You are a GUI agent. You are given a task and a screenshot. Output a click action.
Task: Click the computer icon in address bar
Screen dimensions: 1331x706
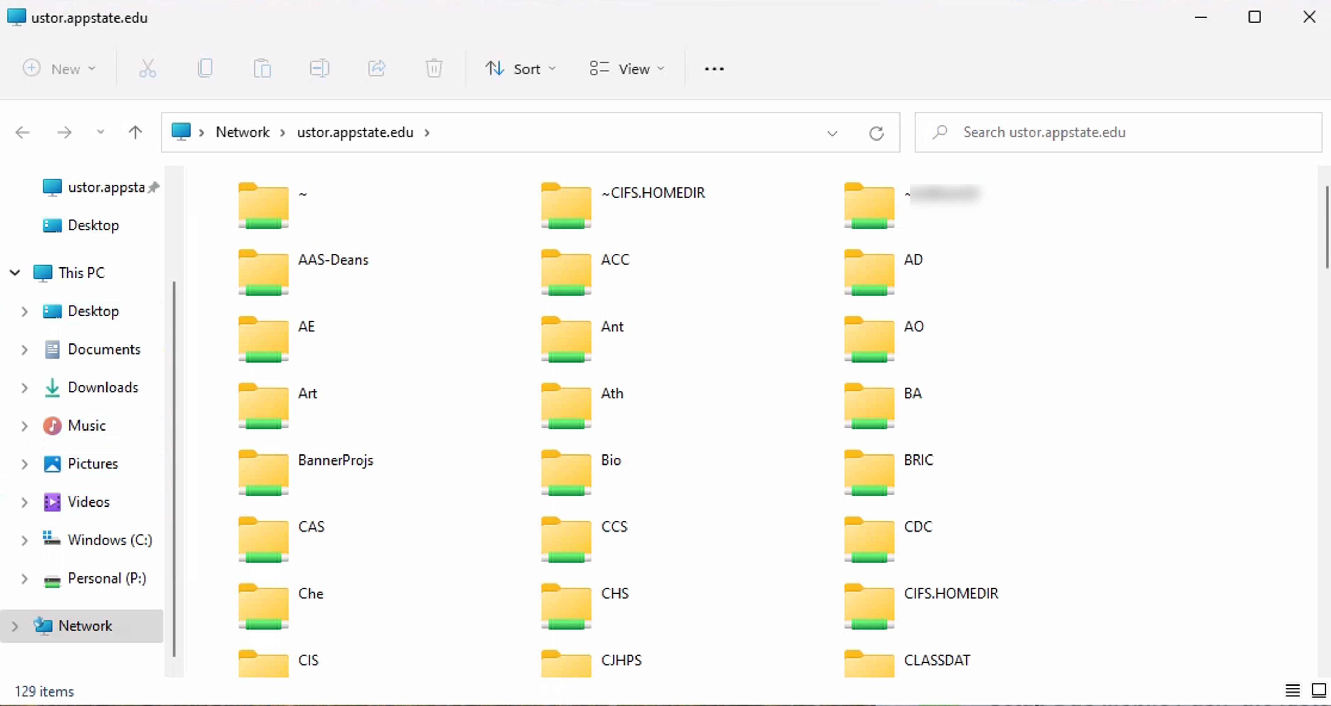click(x=181, y=132)
